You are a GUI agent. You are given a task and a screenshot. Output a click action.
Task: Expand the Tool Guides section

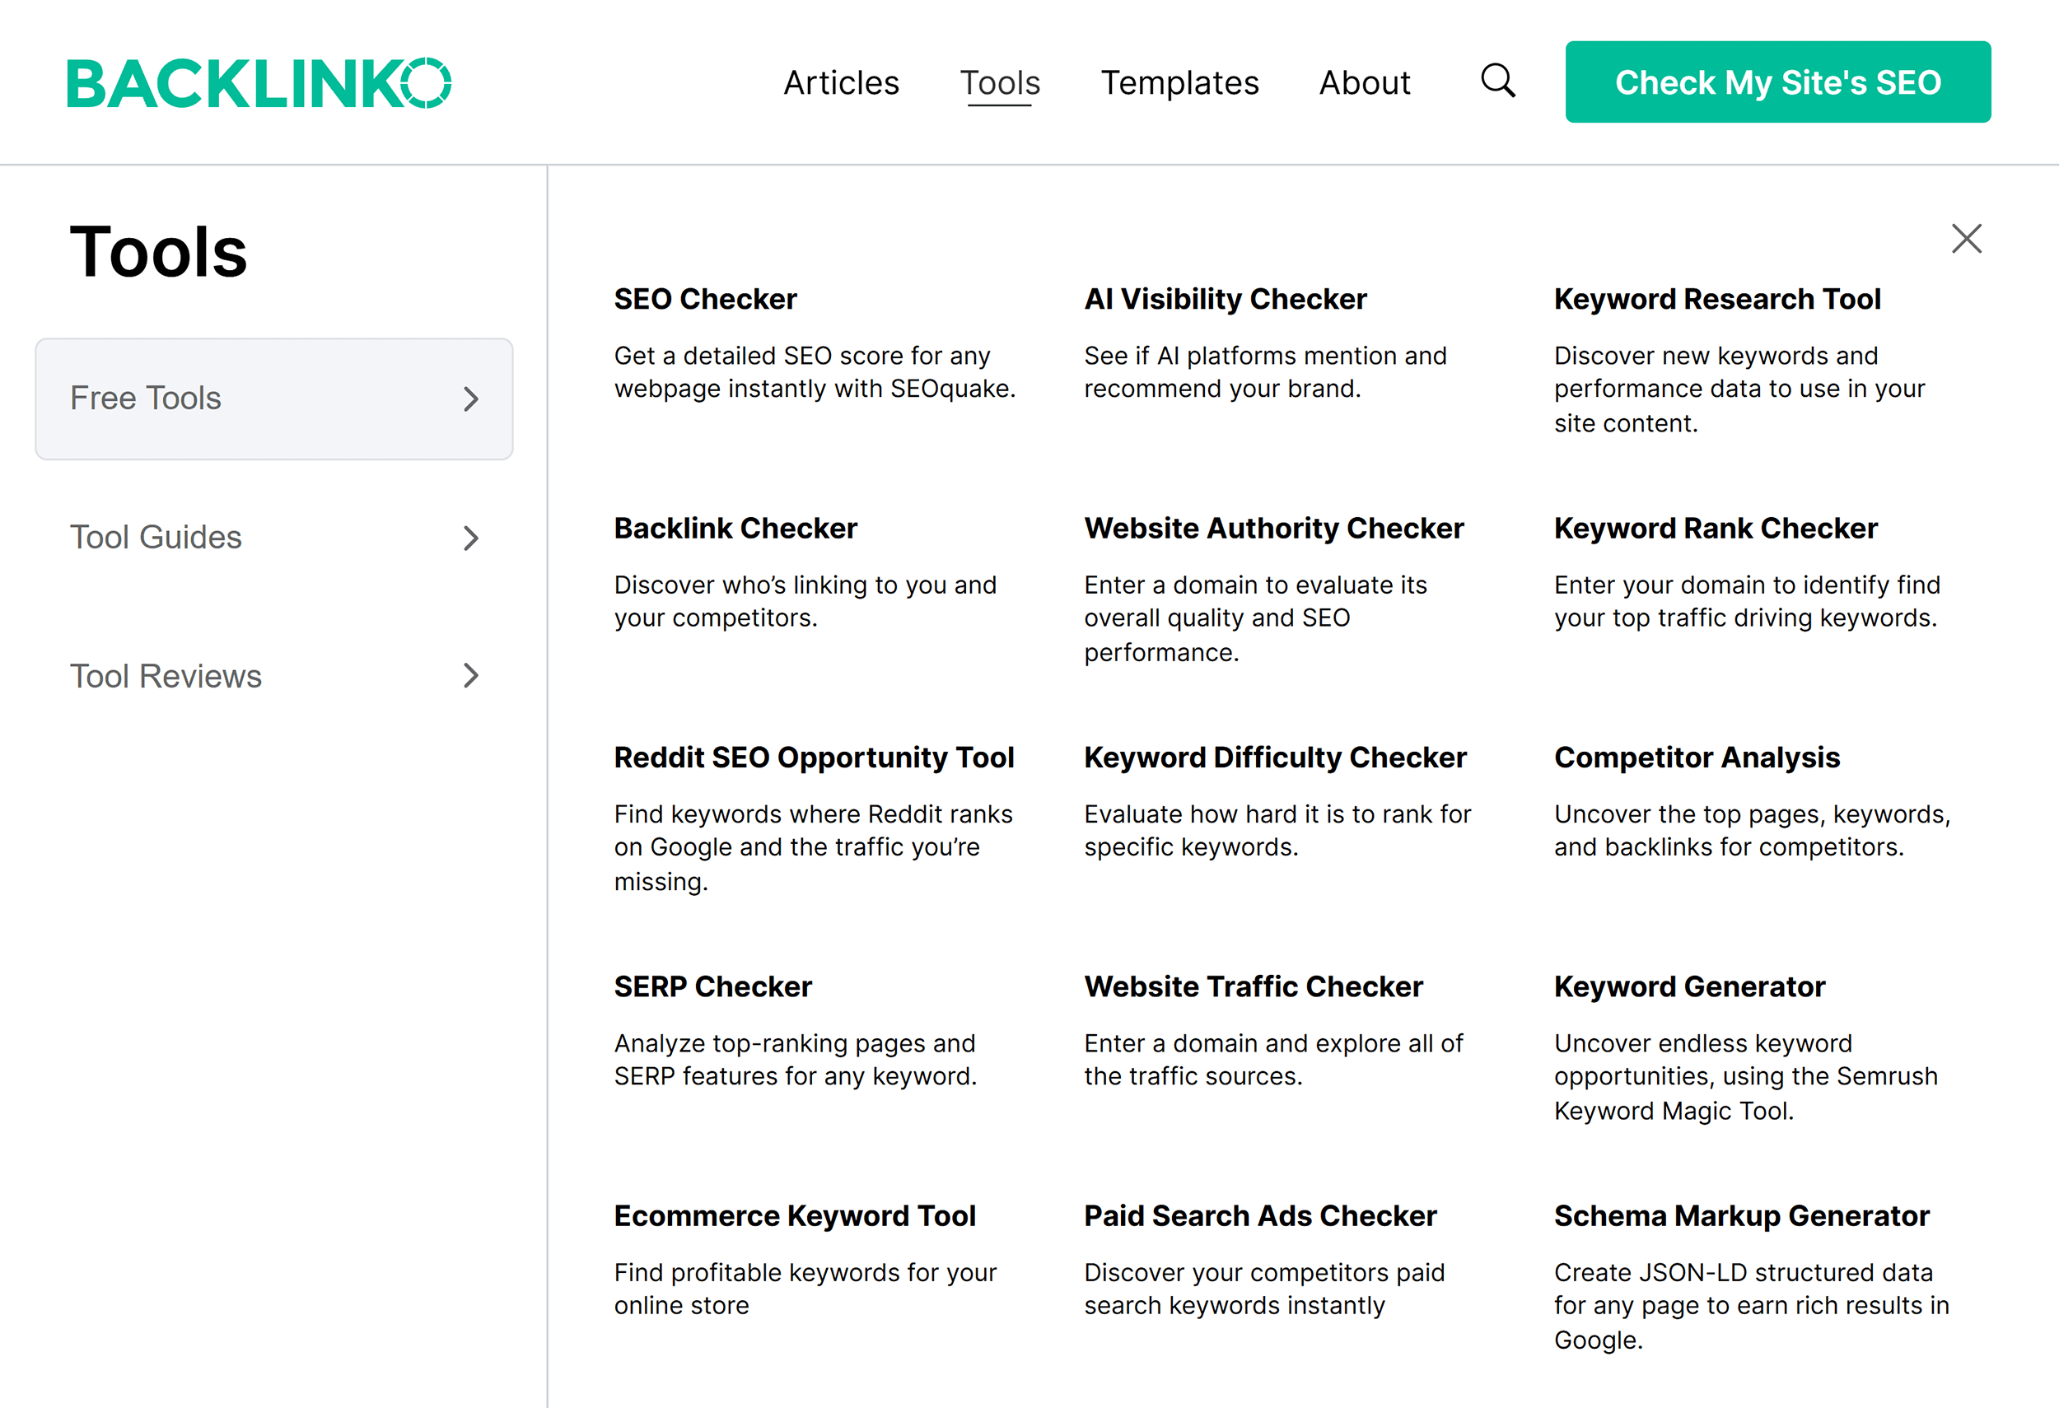click(x=273, y=538)
